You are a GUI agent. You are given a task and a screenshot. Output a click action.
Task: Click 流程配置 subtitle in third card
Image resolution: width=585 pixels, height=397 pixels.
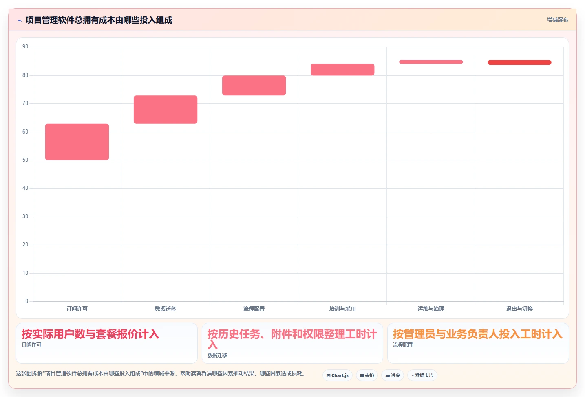click(403, 345)
